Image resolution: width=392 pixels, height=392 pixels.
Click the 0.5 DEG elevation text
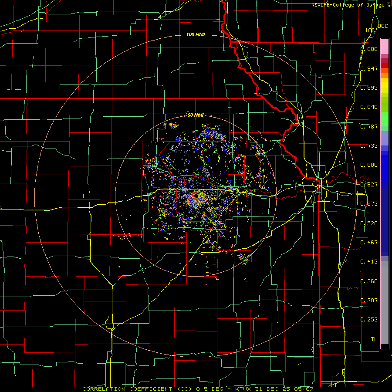click(210, 389)
